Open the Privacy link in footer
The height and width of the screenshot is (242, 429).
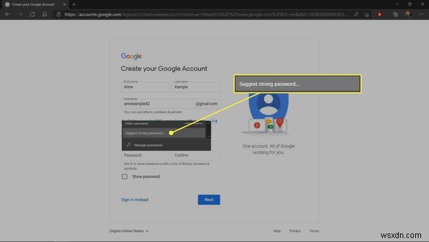pos(294,231)
